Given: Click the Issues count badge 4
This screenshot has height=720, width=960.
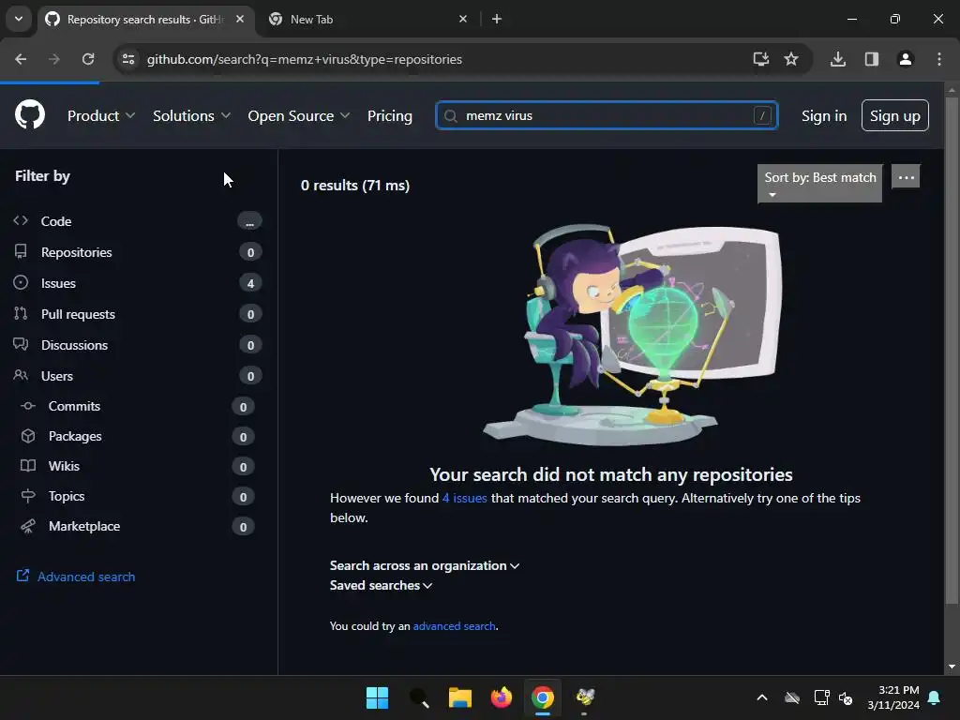Looking at the screenshot, I should point(249,283).
